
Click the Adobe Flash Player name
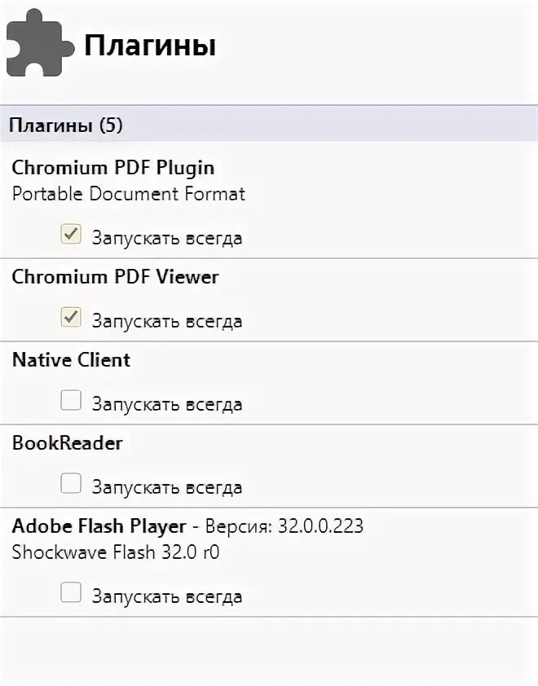99,526
